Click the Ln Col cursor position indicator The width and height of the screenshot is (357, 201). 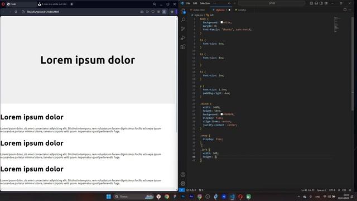click(x=307, y=190)
